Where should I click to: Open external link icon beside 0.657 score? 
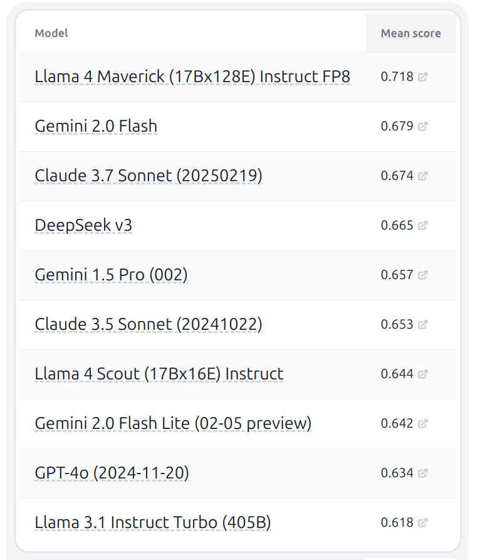pos(423,275)
